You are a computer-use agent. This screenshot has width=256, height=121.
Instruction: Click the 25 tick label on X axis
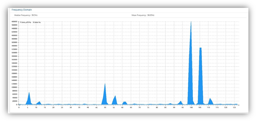point(62,107)
